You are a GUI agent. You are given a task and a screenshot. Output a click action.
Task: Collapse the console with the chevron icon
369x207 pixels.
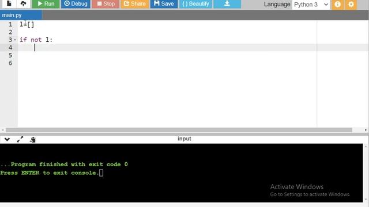coord(7,139)
